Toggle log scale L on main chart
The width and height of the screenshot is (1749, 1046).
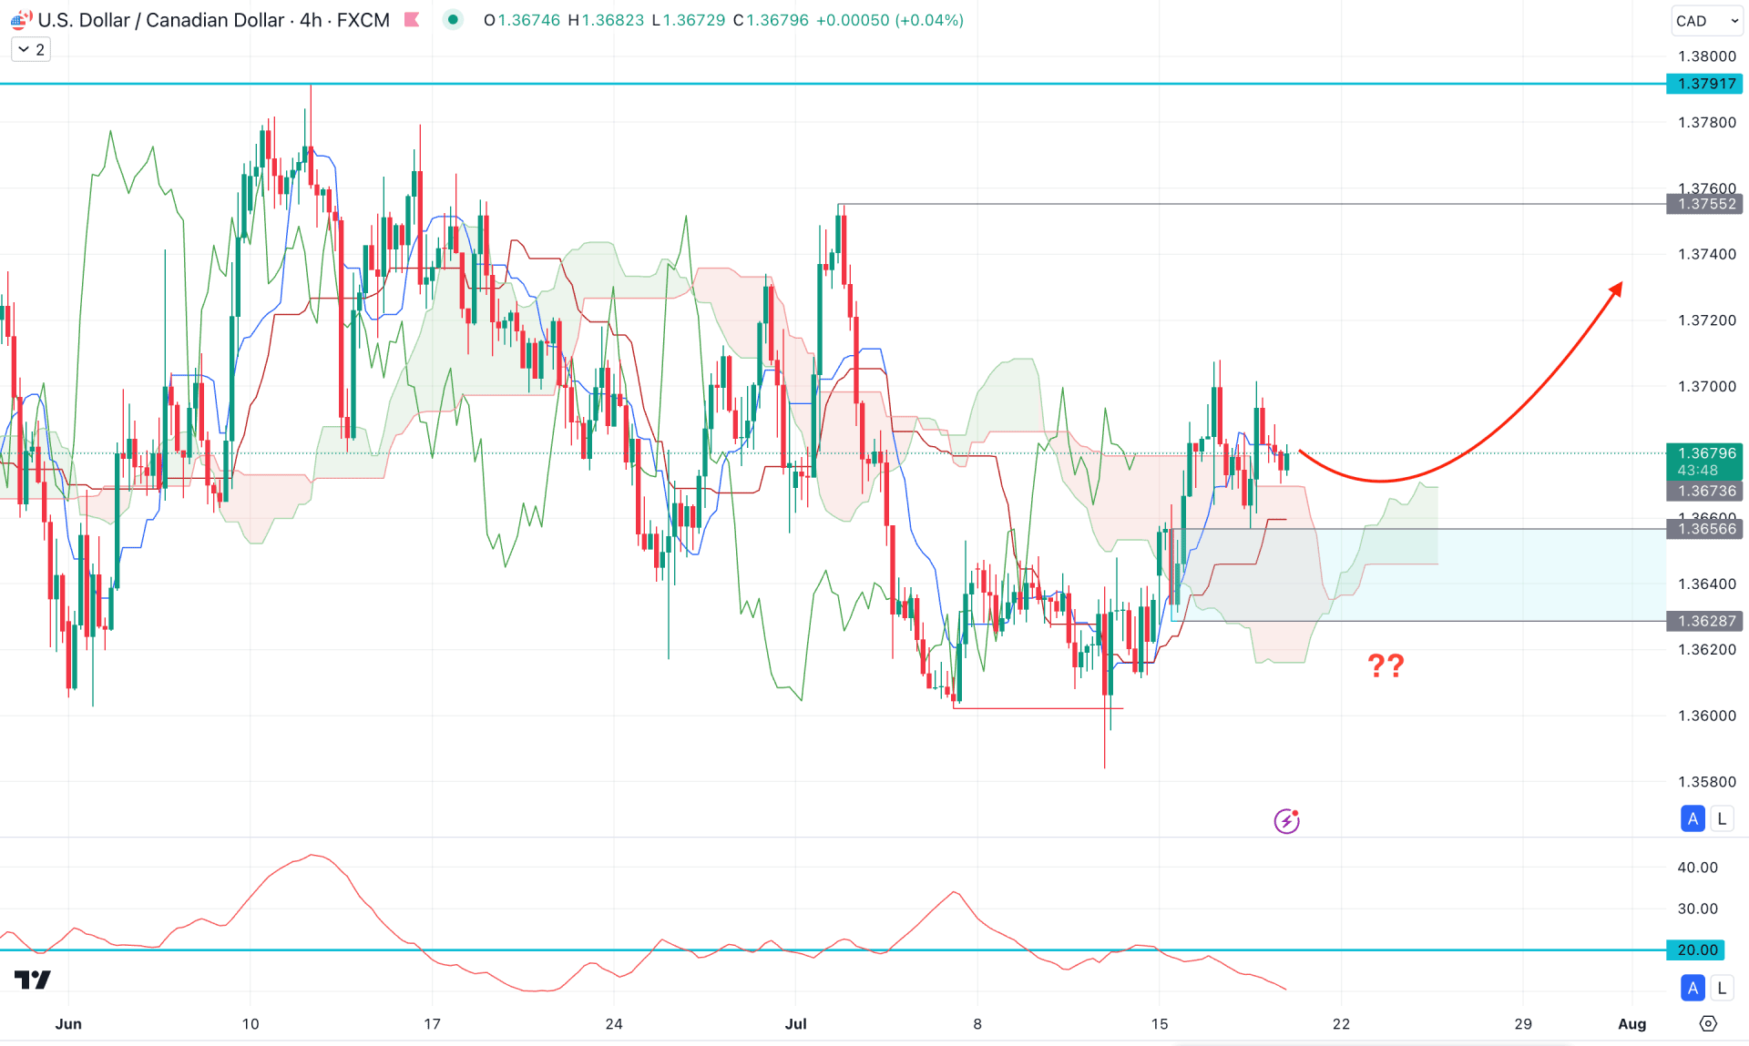(x=1722, y=818)
